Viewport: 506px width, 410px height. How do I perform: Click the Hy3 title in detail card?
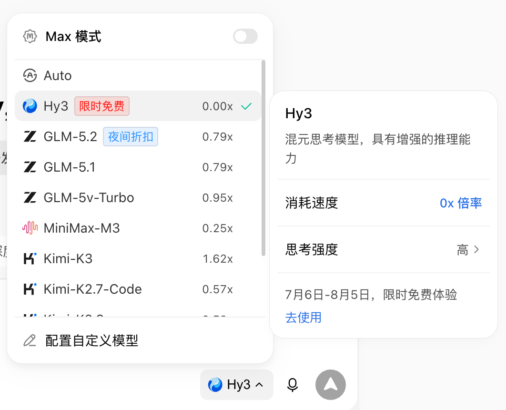298,113
